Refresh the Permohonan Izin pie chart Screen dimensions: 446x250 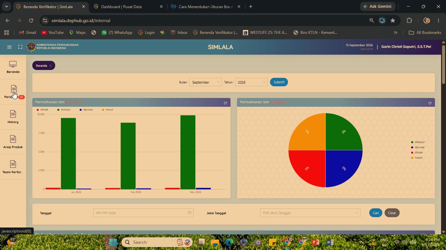pyautogui.click(x=430, y=103)
